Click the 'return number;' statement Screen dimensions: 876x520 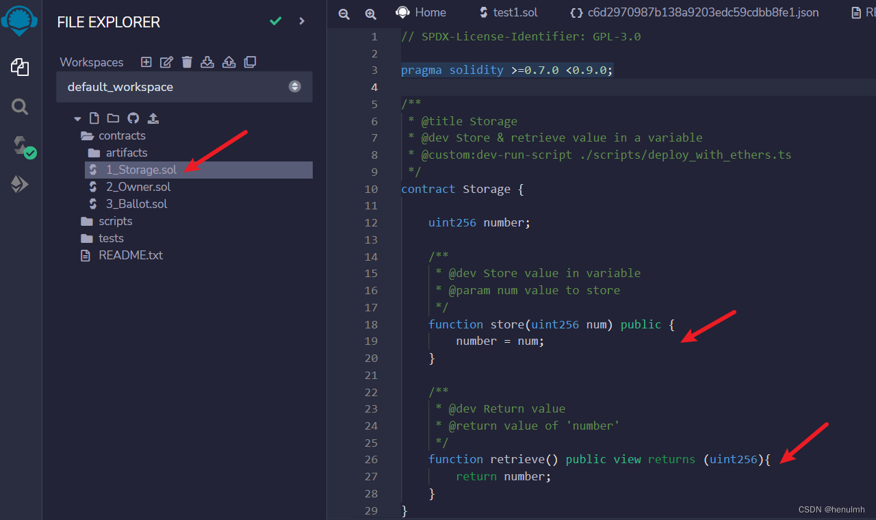(504, 476)
